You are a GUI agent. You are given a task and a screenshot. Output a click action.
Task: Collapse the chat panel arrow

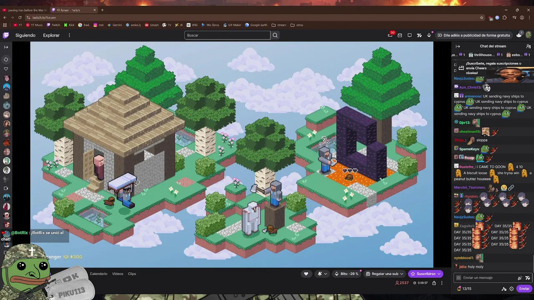click(458, 46)
